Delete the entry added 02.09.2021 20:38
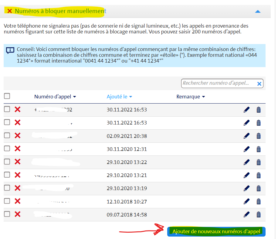Image resolution: width=278 pixels, height=239 pixels. coord(259,136)
